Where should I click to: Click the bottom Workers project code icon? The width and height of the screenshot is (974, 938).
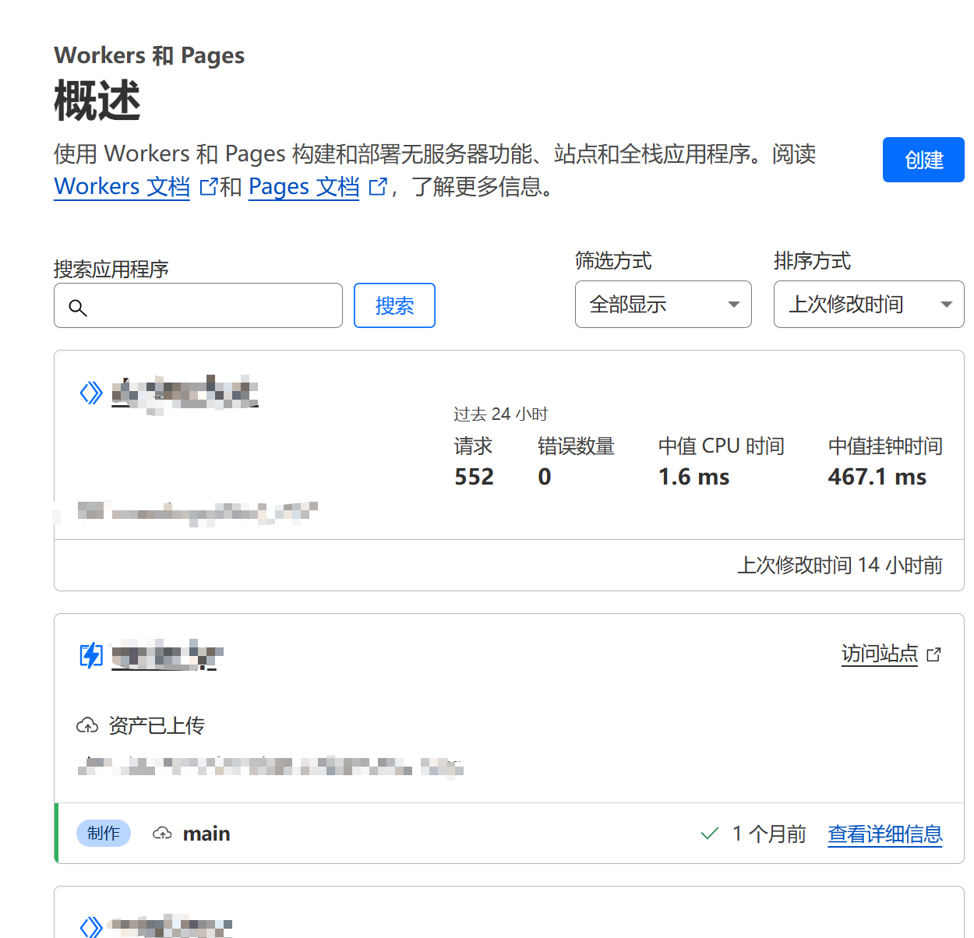tap(91, 927)
